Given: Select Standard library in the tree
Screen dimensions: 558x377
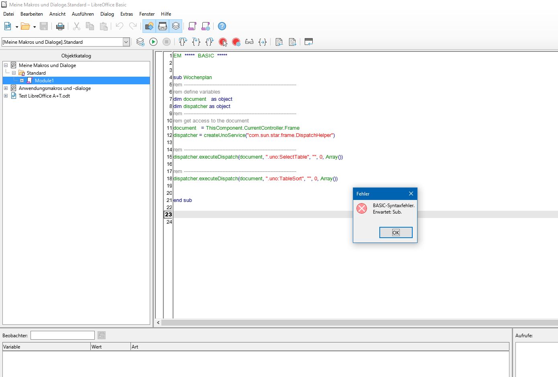Looking at the screenshot, I should pos(36,73).
